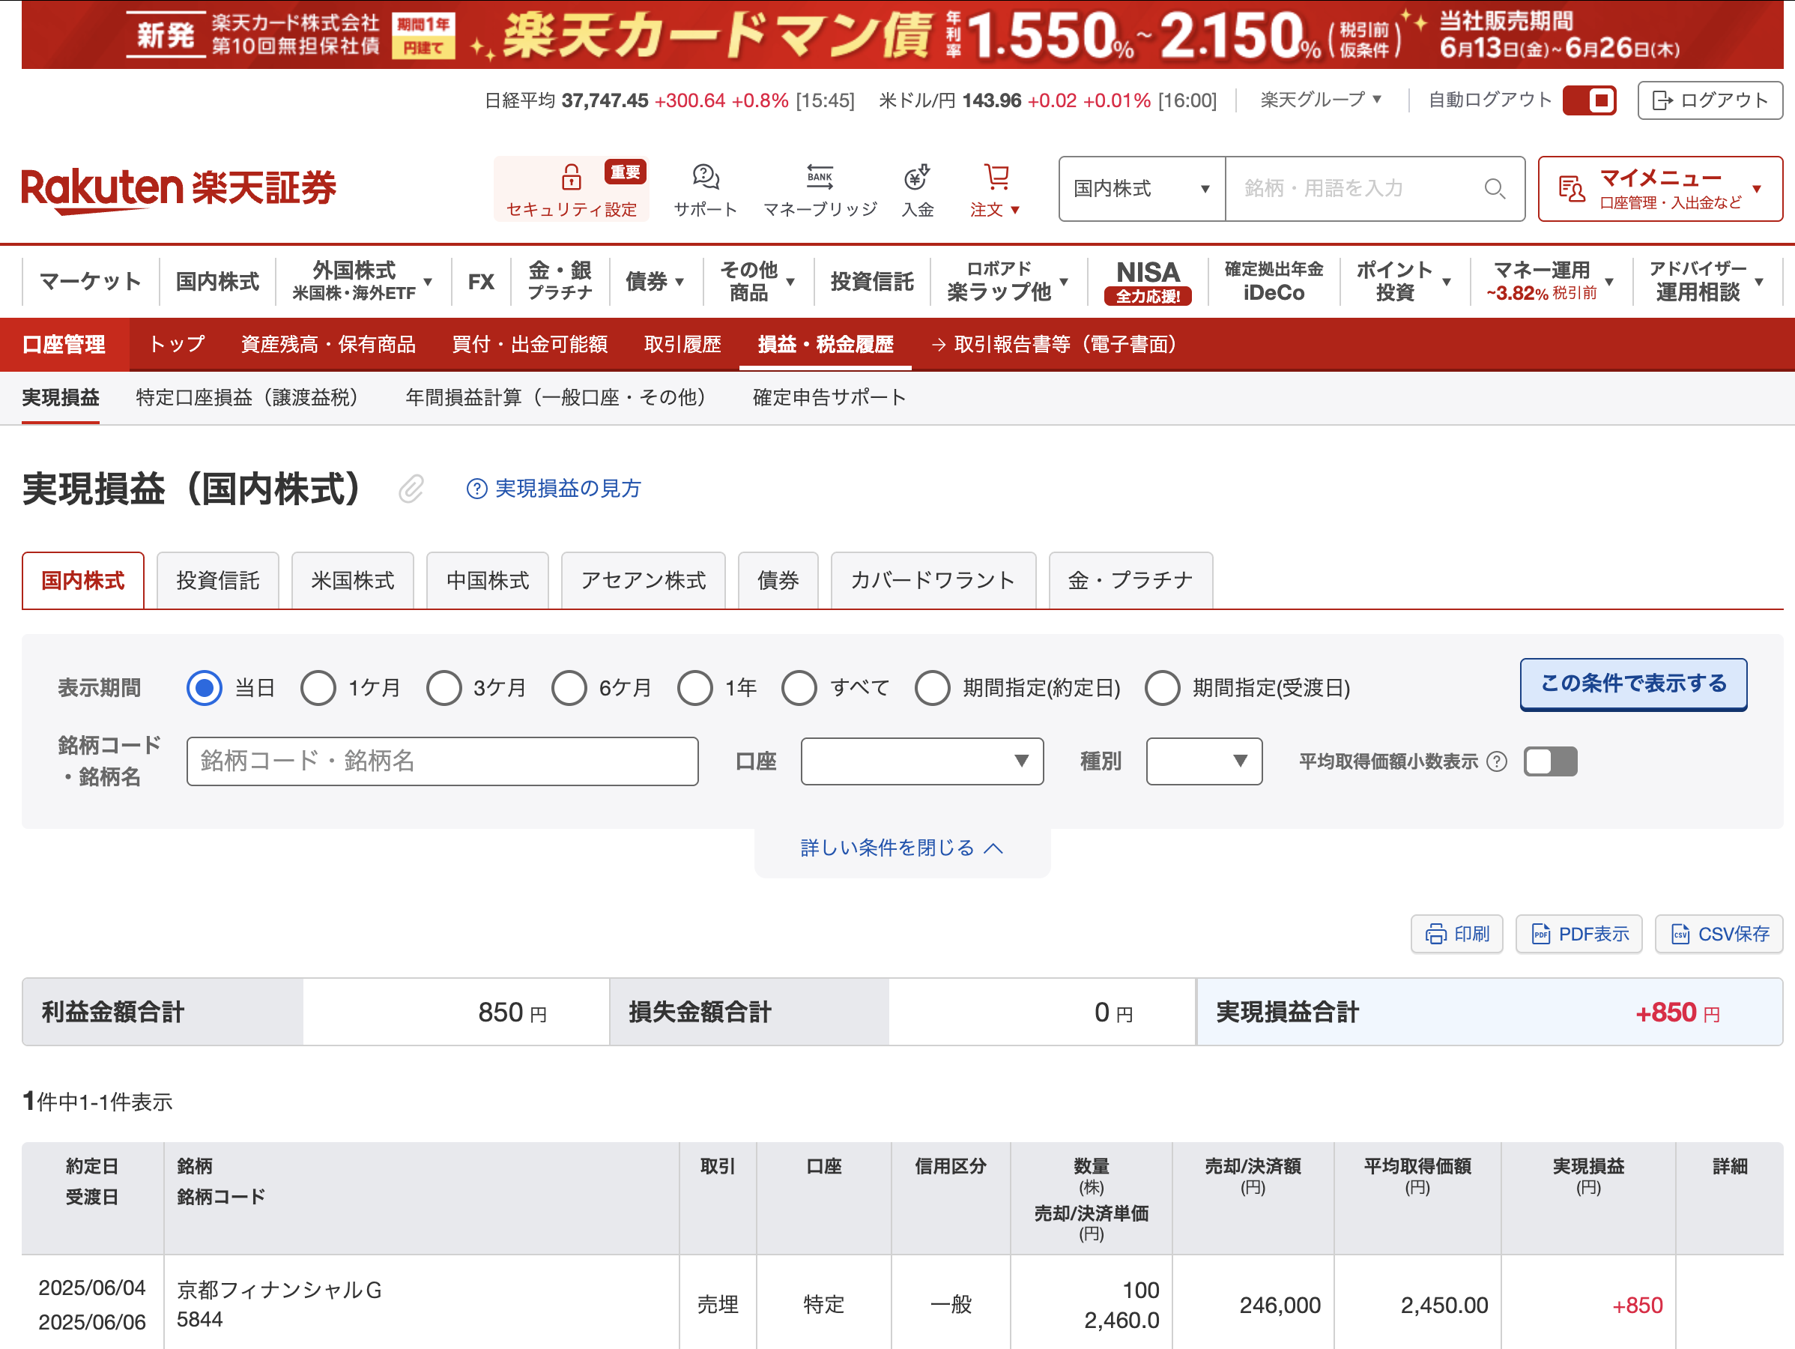
Task: Open the マーケット navigation item
Action: pyautogui.click(x=90, y=282)
